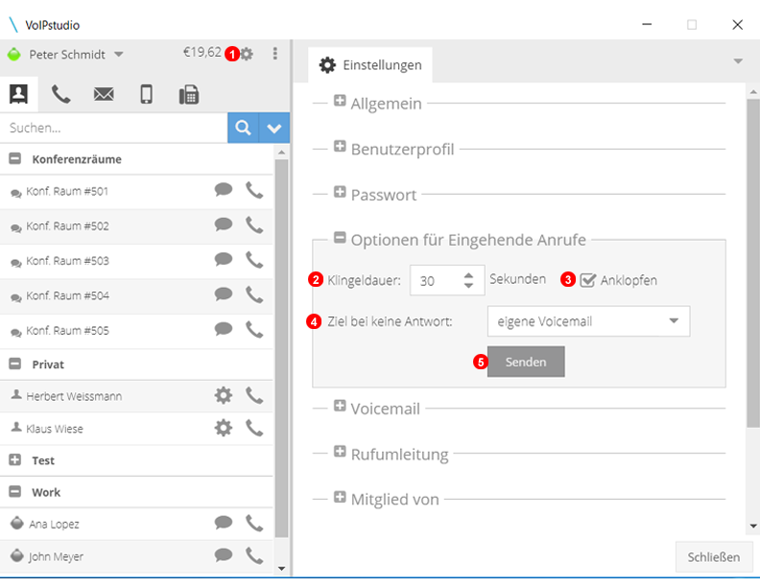Open the messages envelope tab
Viewport: 760px width, 587px height.
pyautogui.click(x=104, y=94)
